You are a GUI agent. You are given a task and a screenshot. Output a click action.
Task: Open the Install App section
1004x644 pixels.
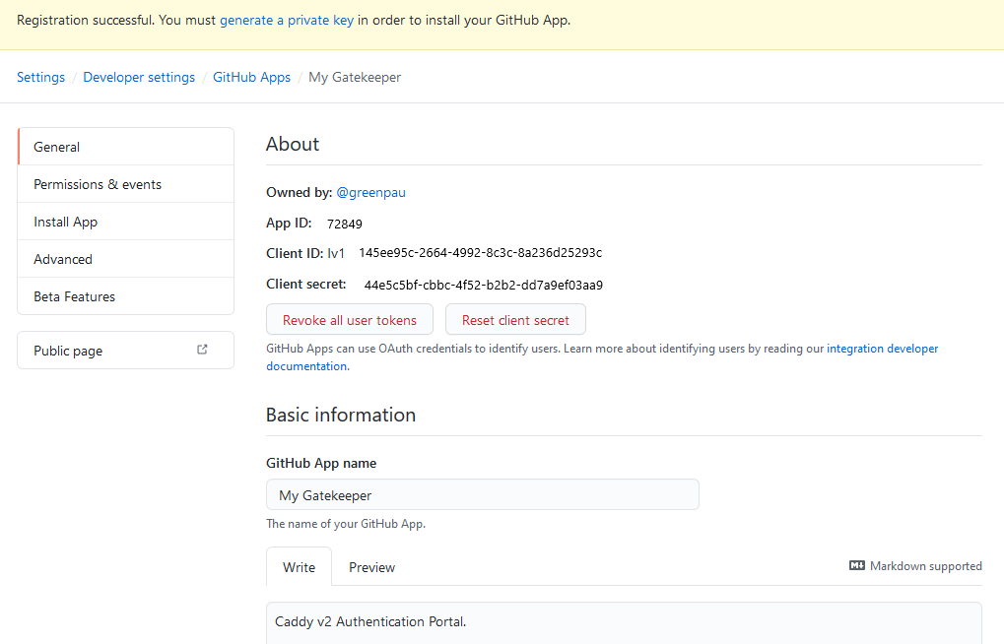pos(65,221)
